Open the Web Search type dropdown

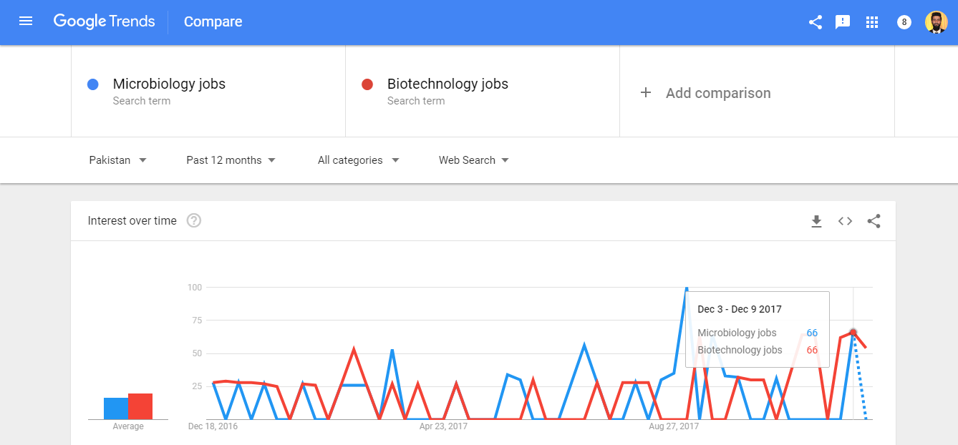coord(474,160)
